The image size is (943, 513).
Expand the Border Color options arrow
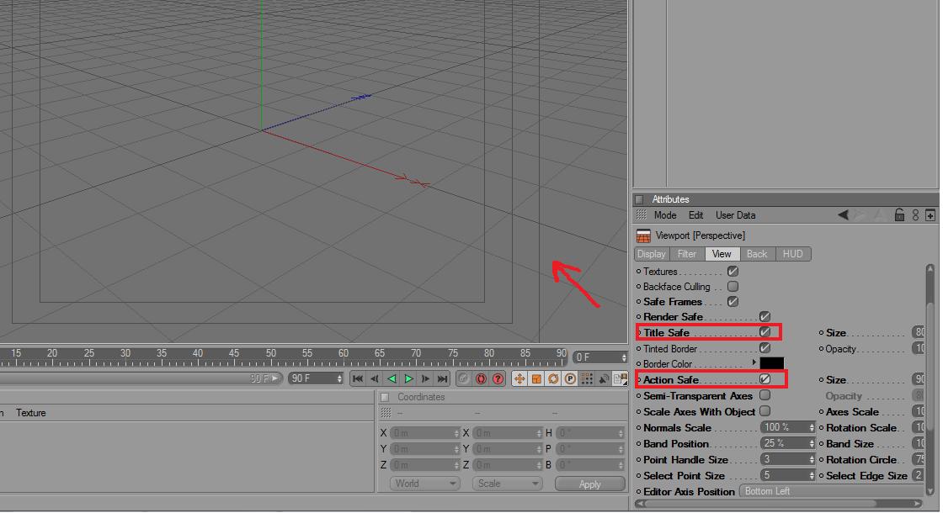click(754, 362)
